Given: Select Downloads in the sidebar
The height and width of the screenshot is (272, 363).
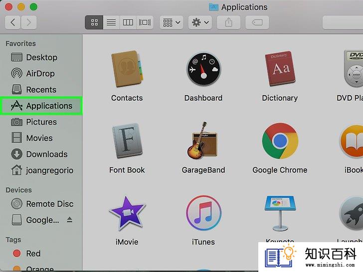Looking at the screenshot, I should (41, 154).
